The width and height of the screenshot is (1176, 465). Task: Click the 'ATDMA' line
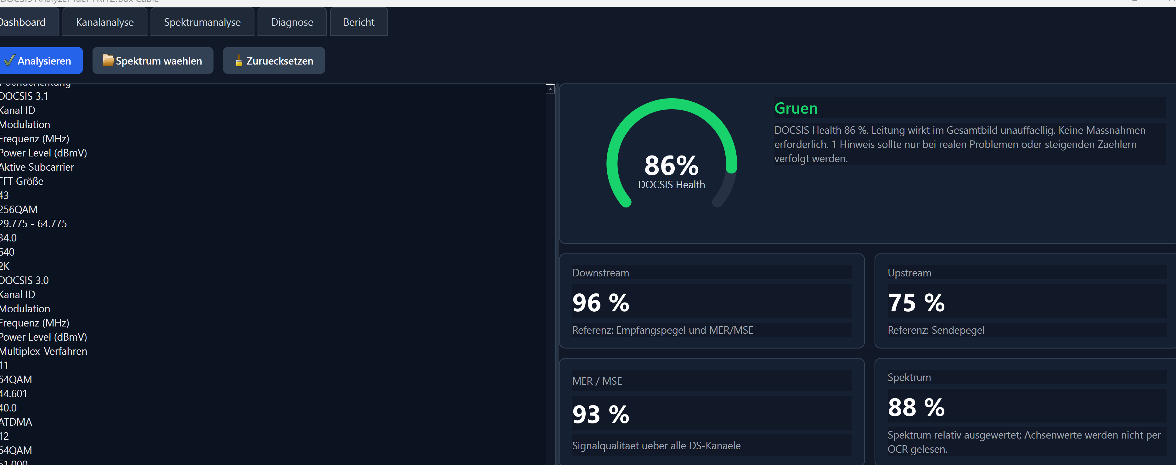coord(16,422)
